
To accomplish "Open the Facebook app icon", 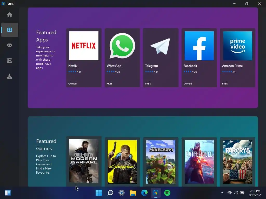I will tap(199, 46).
